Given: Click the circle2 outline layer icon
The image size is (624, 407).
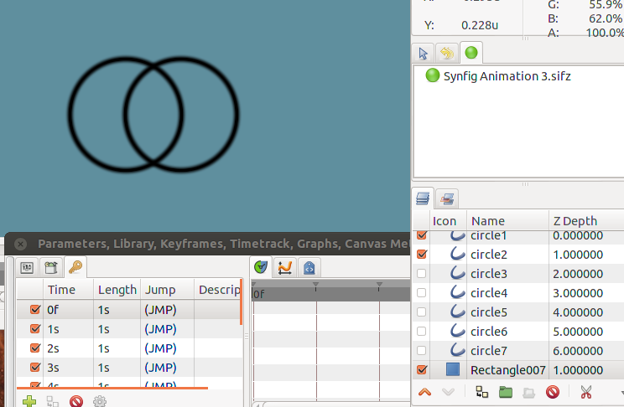Looking at the screenshot, I should pos(457,254).
